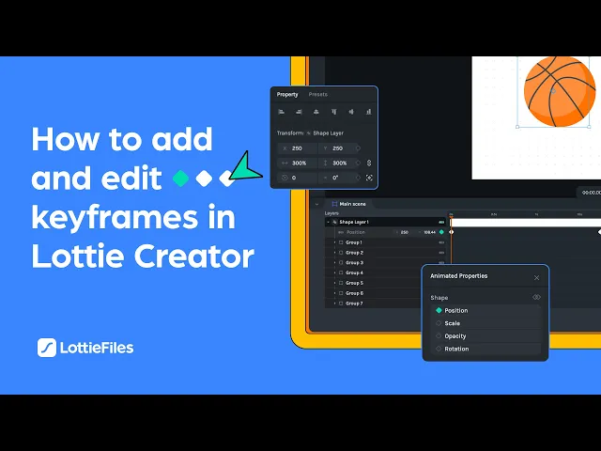Align selection to the bottom
The image size is (601, 451).
368,112
